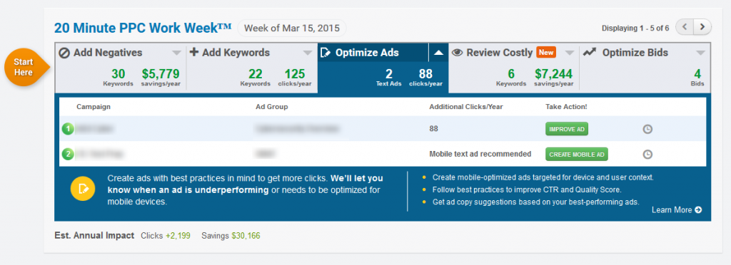Expand the Add Keywords dropdown arrow
The image size is (731, 265).
pos(307,53)
